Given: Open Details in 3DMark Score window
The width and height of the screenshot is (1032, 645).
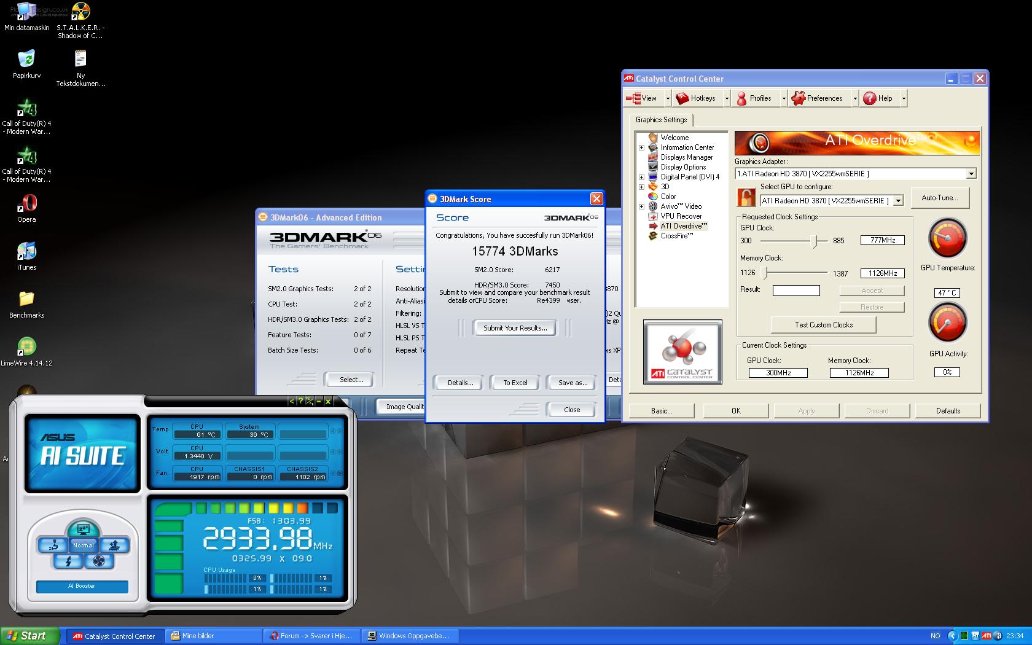Looking at the screenshot, I should click(460, 383).
